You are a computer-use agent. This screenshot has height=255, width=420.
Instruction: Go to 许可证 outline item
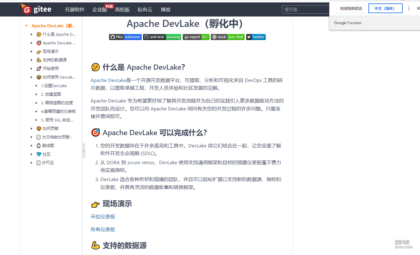[45, 163]
